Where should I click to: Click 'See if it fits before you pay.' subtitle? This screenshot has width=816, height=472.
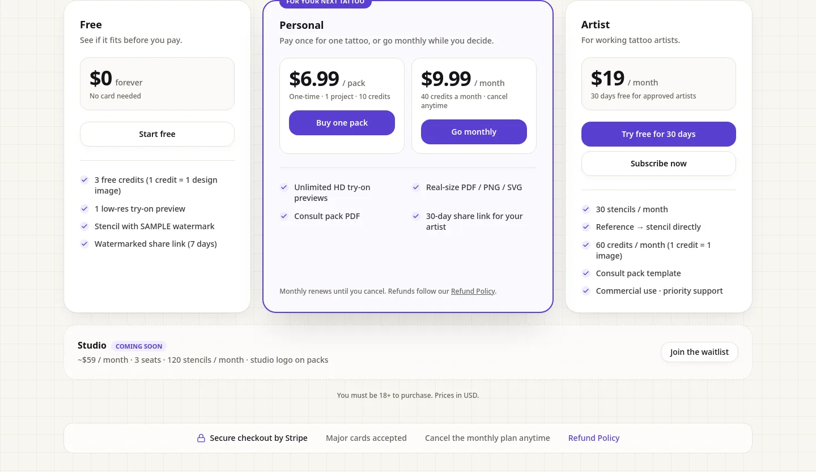coord(131,40)
